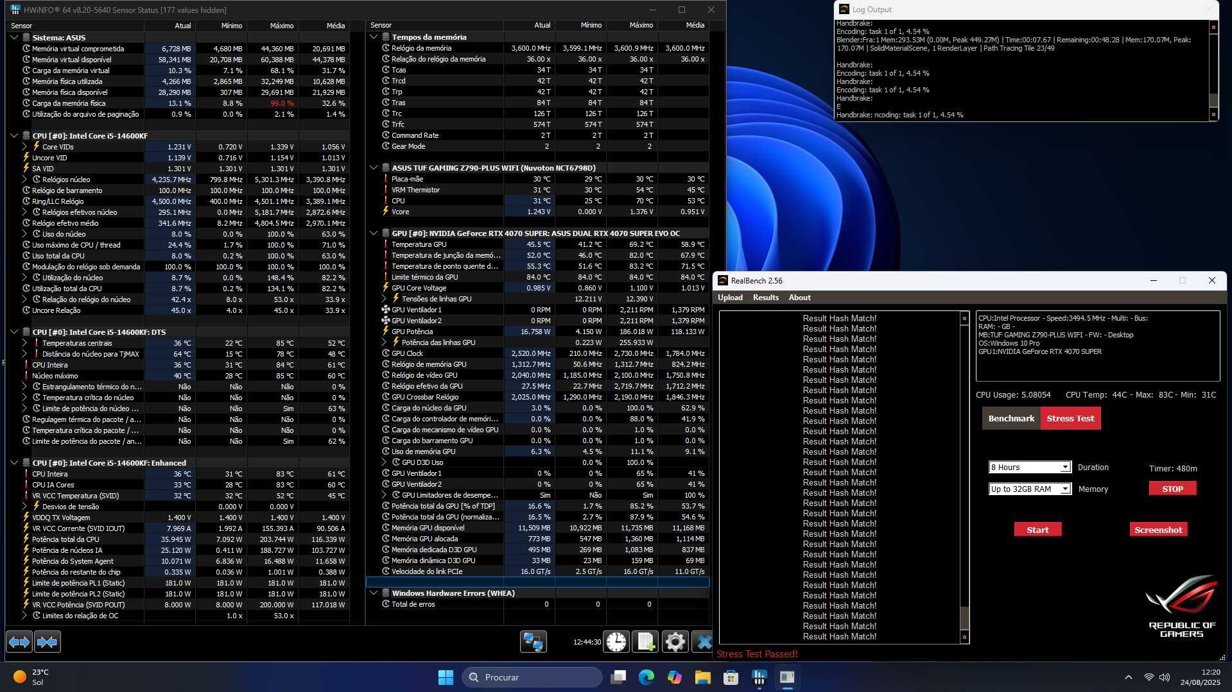
Task: Show hidden tray icons chevron
Action: coord(1128,677)
